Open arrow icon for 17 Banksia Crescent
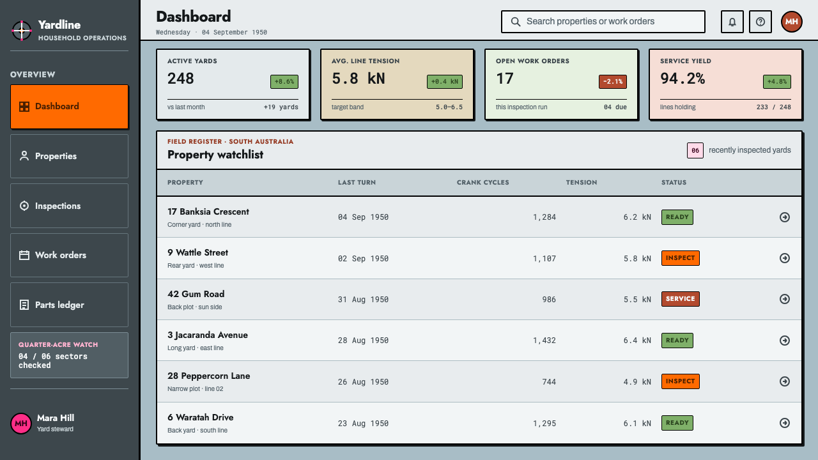 point(785,217)
